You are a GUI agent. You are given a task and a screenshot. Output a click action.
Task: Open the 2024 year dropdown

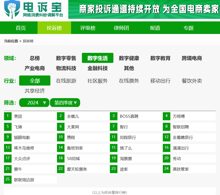34,103
